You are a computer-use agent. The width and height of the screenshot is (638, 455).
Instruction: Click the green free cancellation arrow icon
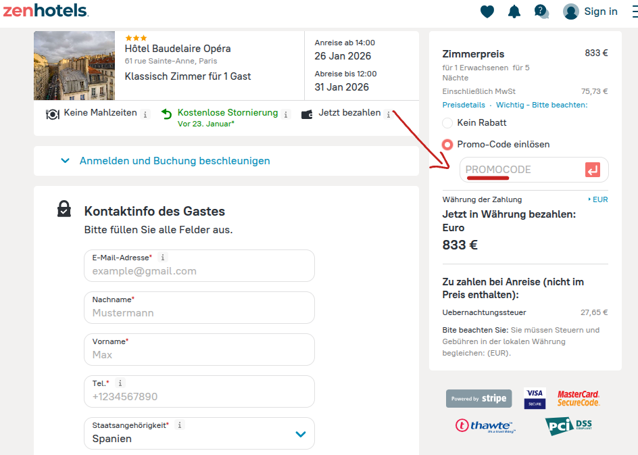tap(166, 114)
